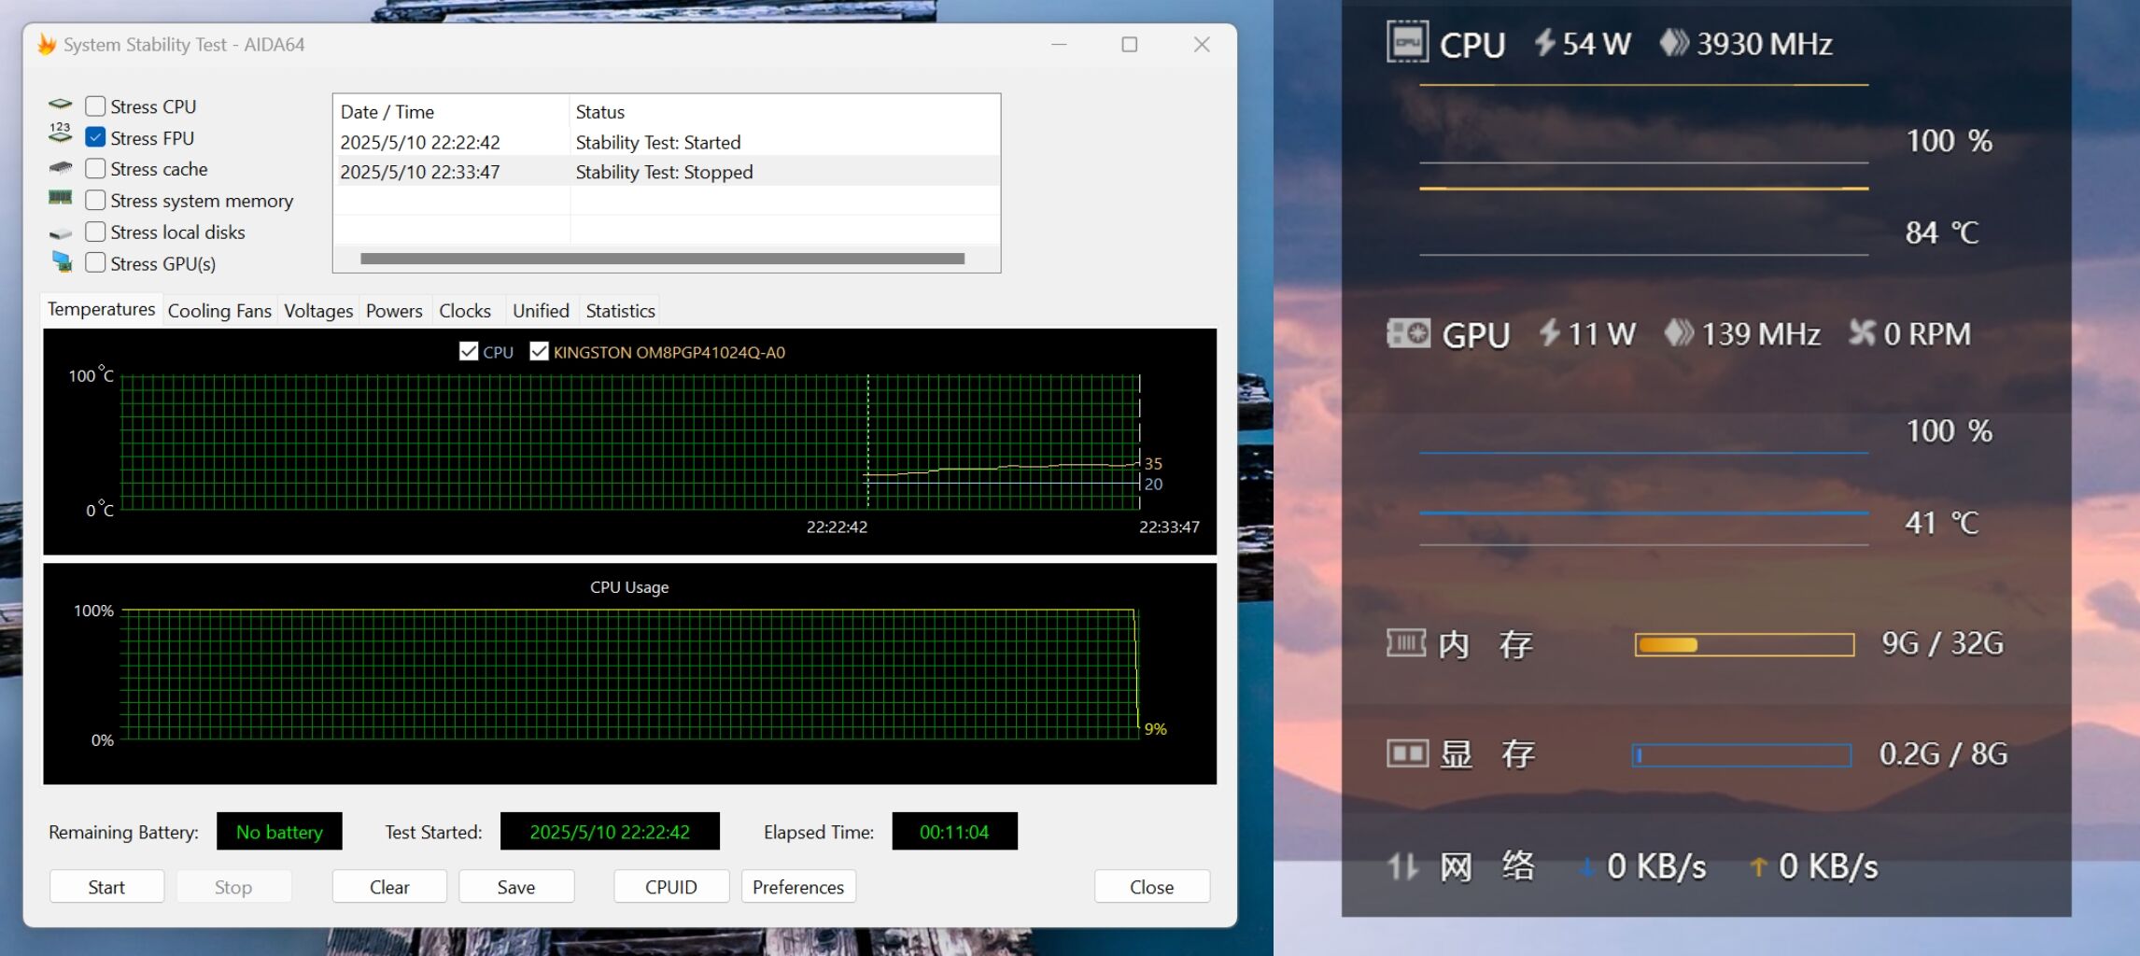Click the Date / Time column header
The width and height of the screenshot is (2140, 956).
pyautogui.click(x=451, y=112)
